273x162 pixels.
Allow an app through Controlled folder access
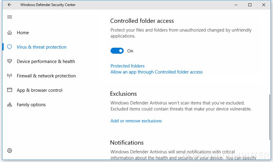point(156,72)
